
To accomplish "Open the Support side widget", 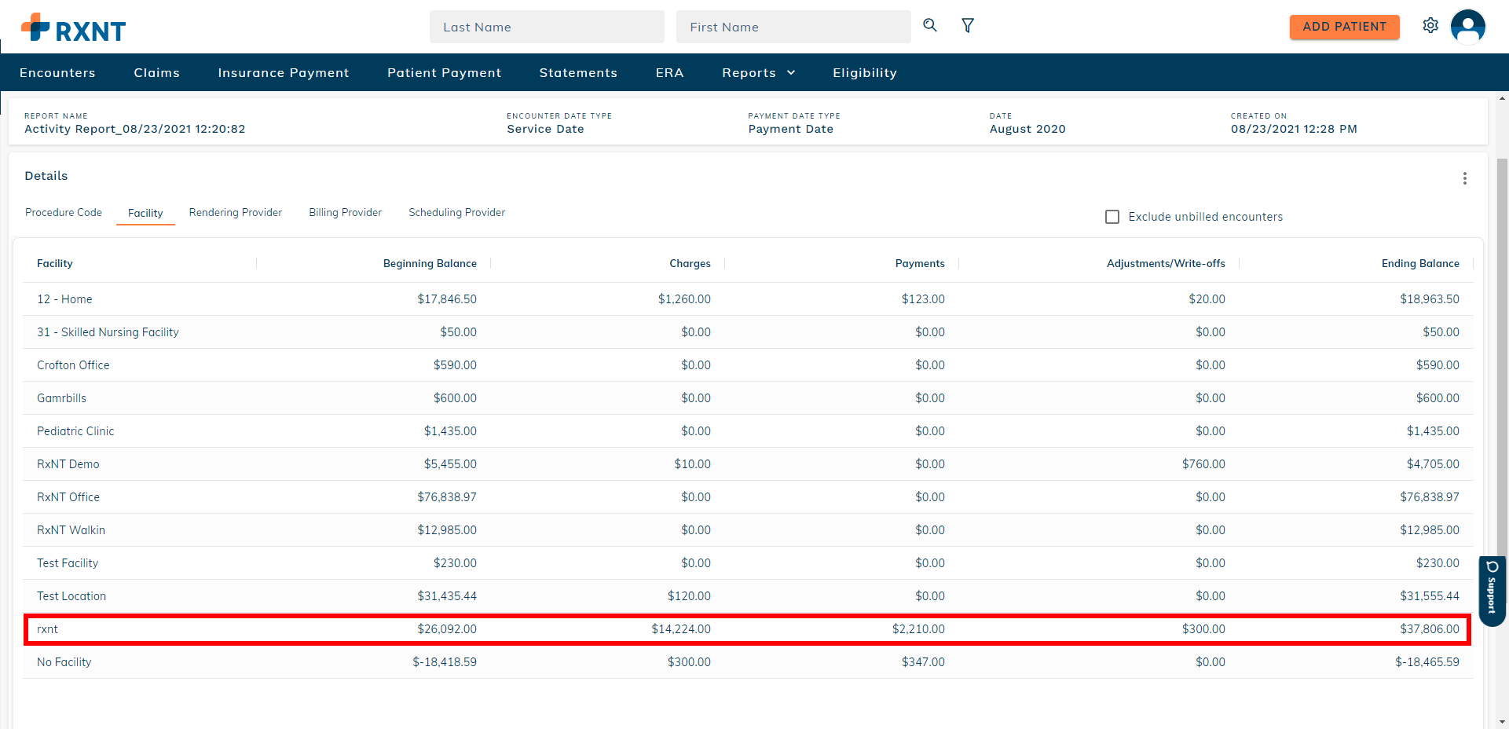I will click(x=1492, y=592).
